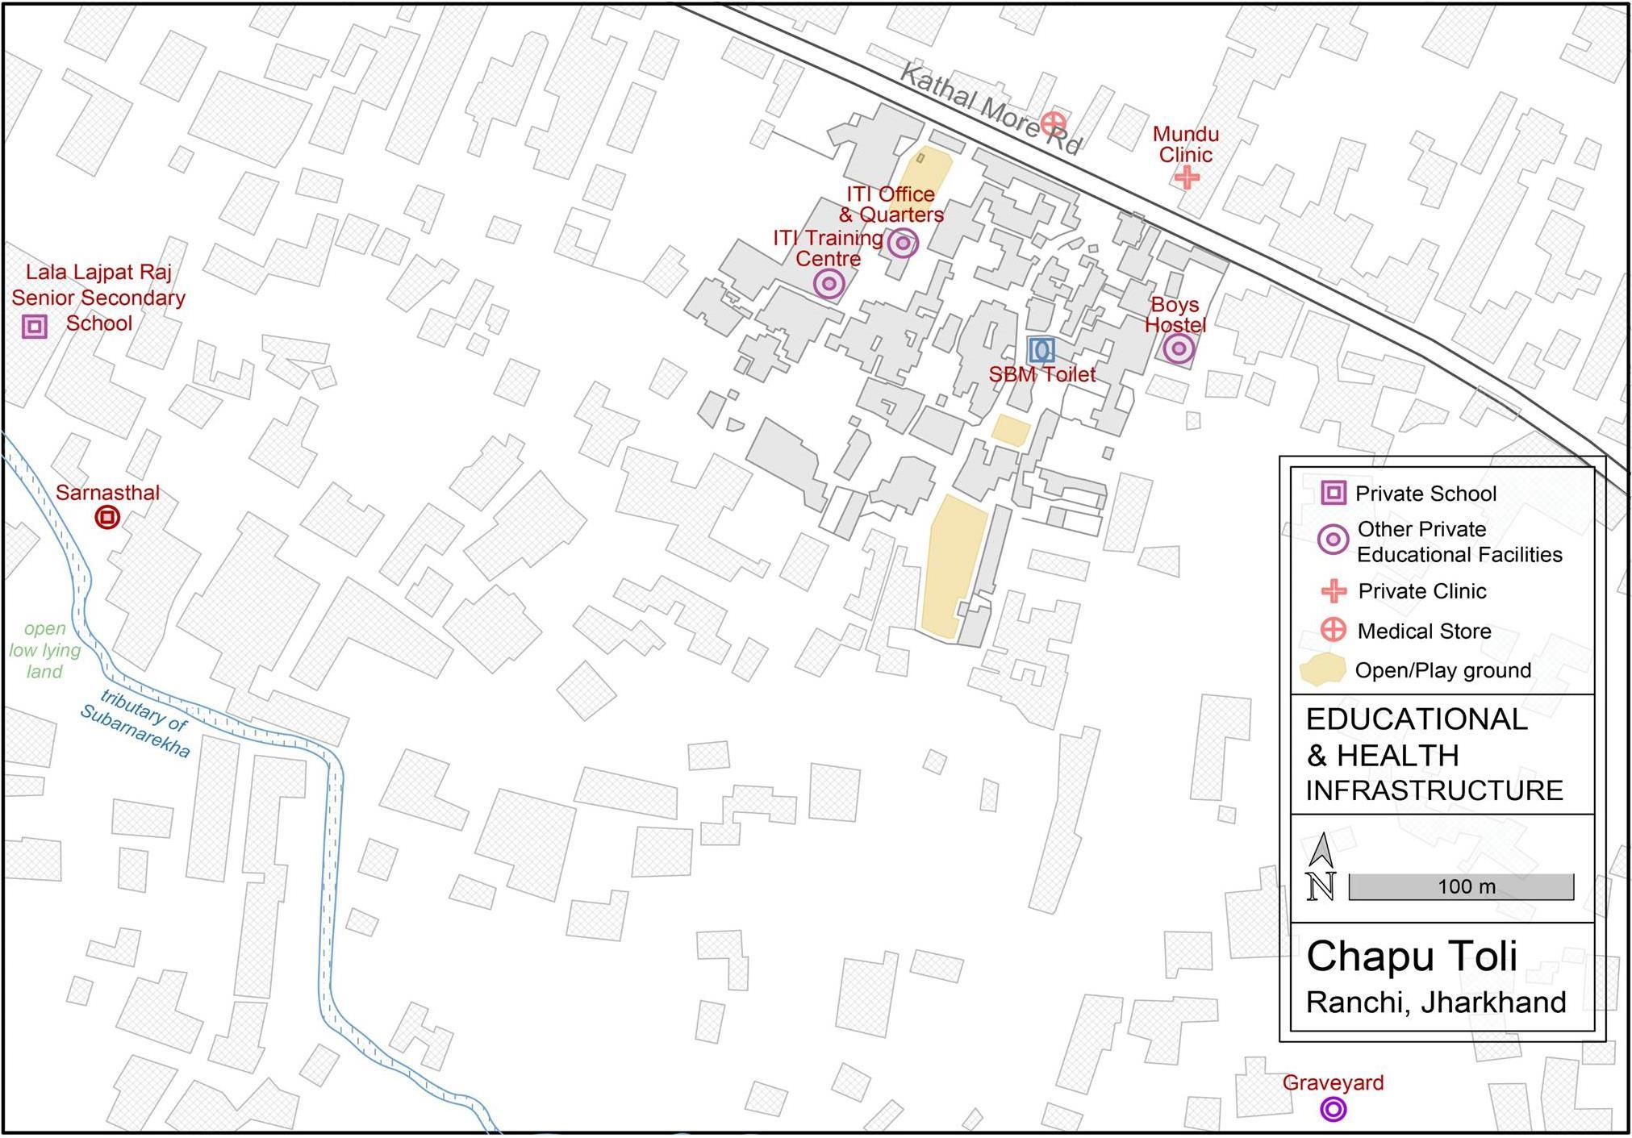The height and width of the screenshot is (1138, 1632).
Task: Click the Private Clinic legend cross
Action: coord(1334,591)
